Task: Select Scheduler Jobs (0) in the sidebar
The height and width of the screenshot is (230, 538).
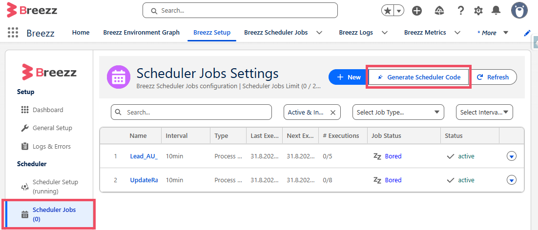Action: (x=50, y=214)
